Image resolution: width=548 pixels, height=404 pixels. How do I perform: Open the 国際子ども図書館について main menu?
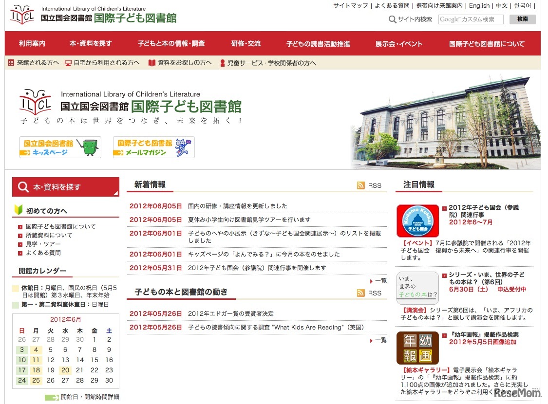coord(487,44)
